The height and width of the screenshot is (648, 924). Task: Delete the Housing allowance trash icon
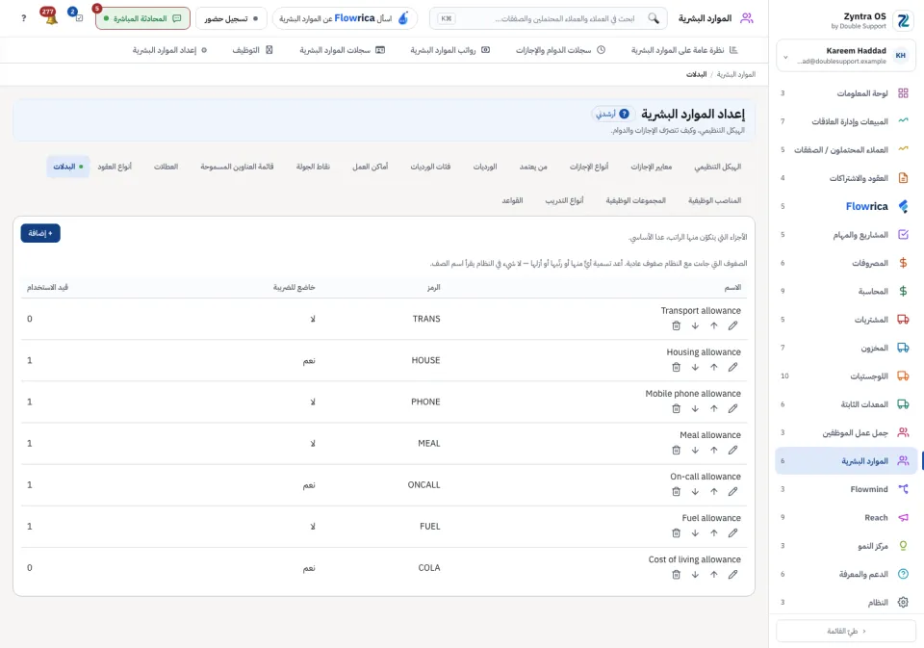[x=676, y=367]
